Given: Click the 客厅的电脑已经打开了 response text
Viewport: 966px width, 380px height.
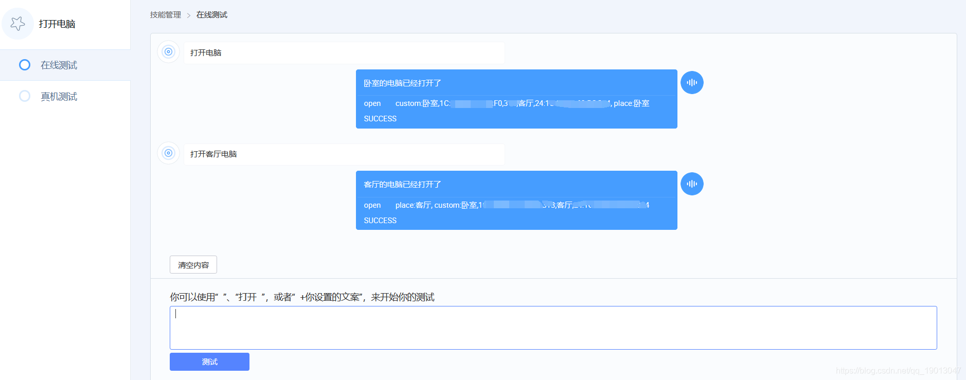Looking at the screenshot, I should (x=402, y=185).
